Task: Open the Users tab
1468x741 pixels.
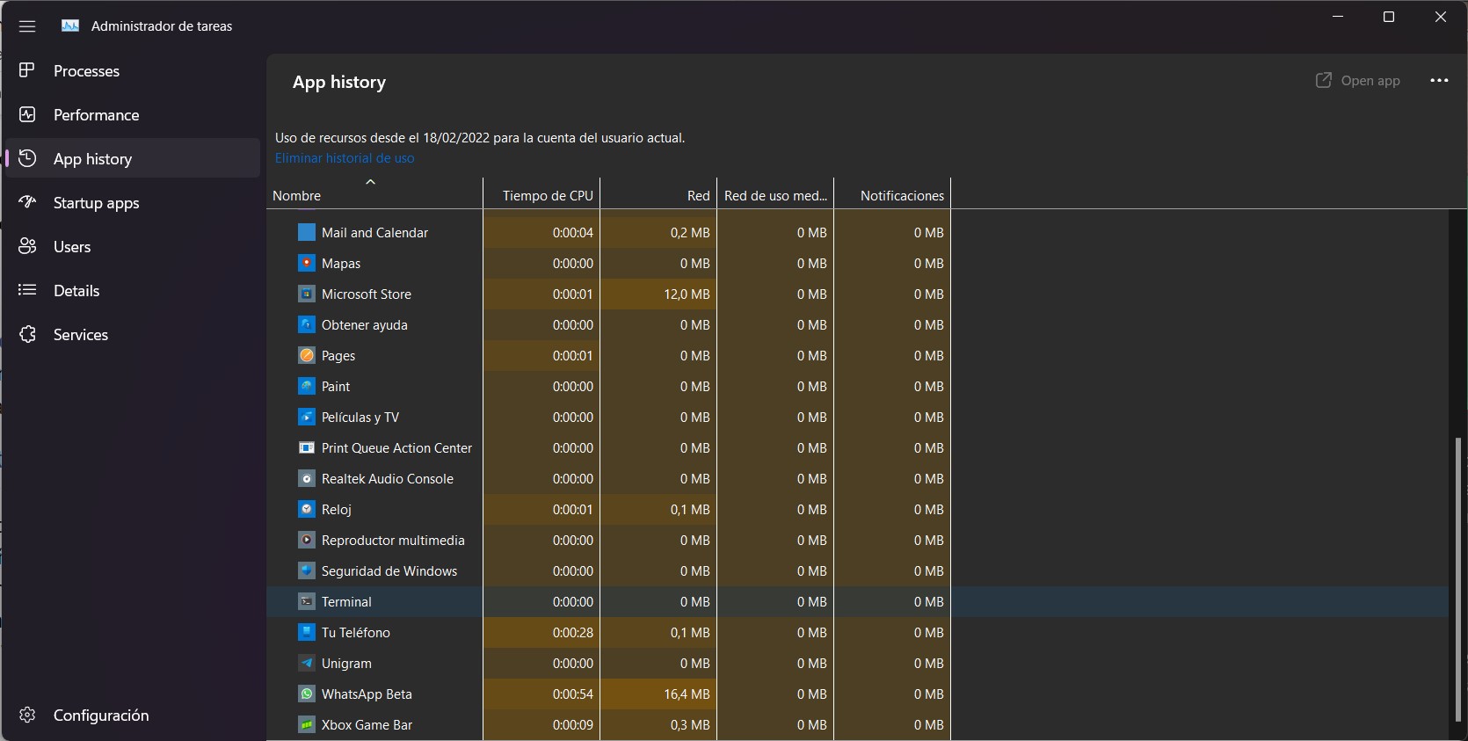Action: pos(133,247)
